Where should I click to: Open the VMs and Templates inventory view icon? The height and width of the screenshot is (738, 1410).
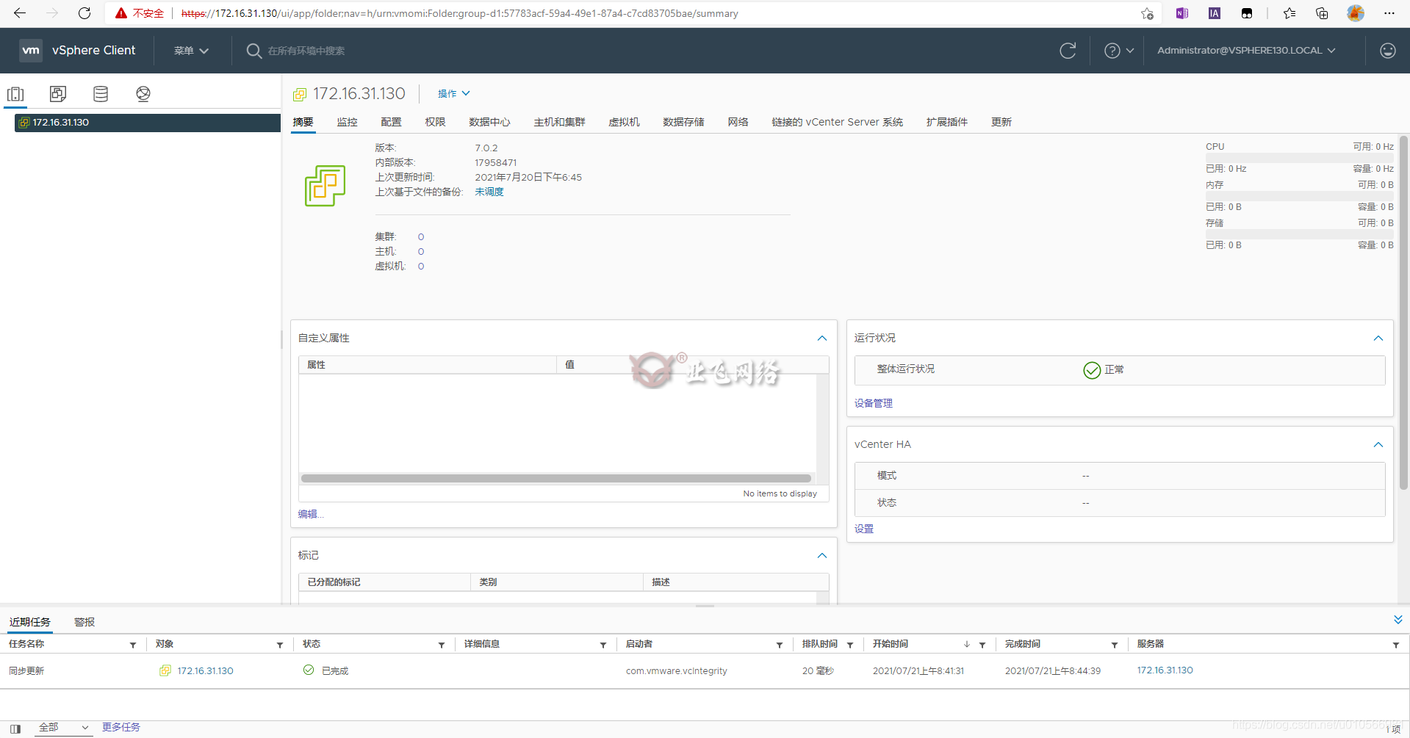pos(58,94)
